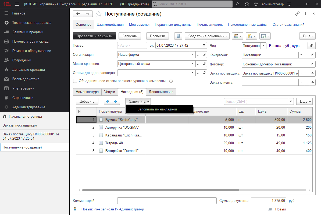
Task: Toggle combine top-level rows into kits checkbox
Action: pos(75,81)
